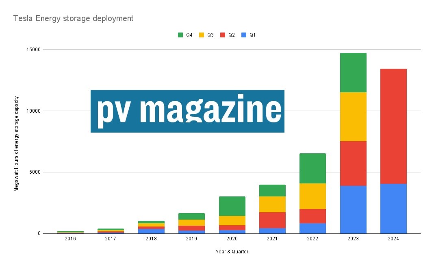Image resolution: width=434 pixels, height=268 pixels.
Task: Select the red Q2 segment of the 2024 bar
Action: 393,126
